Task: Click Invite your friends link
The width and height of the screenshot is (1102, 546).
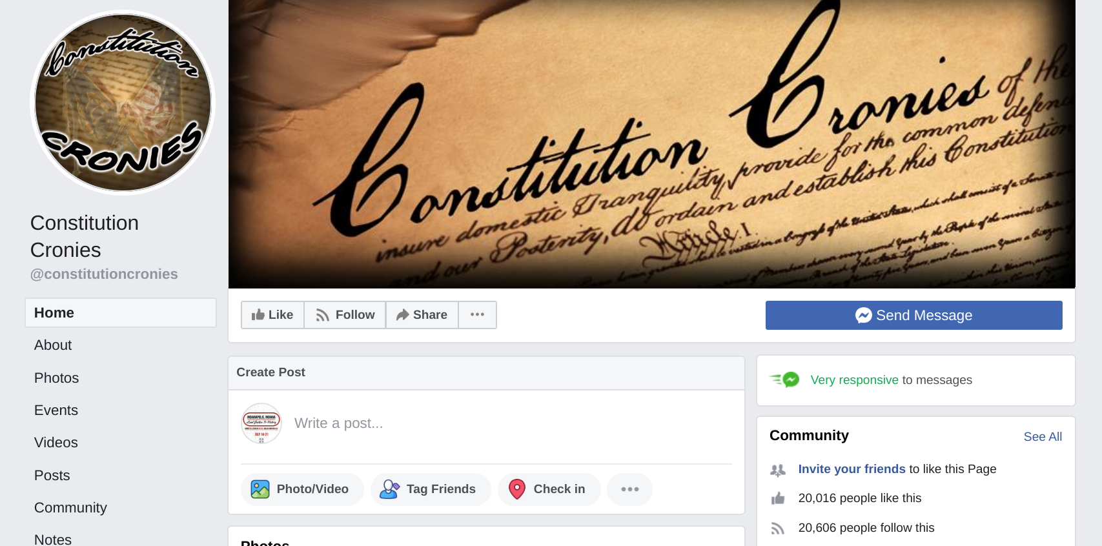Action: (x=852, y=469)
